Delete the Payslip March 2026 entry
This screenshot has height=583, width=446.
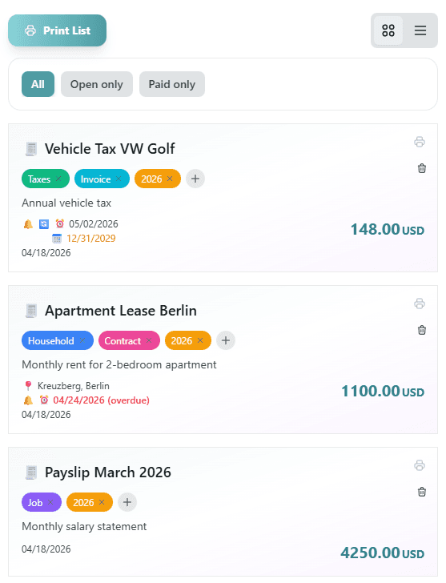coord(421,492)
